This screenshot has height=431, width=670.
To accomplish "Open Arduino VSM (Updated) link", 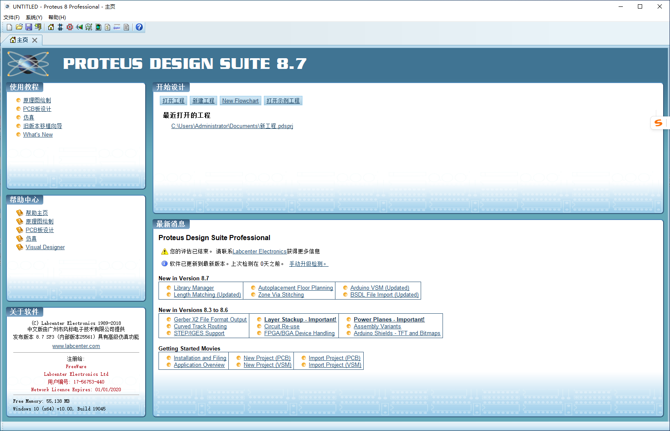I will (x=380, y=288).
